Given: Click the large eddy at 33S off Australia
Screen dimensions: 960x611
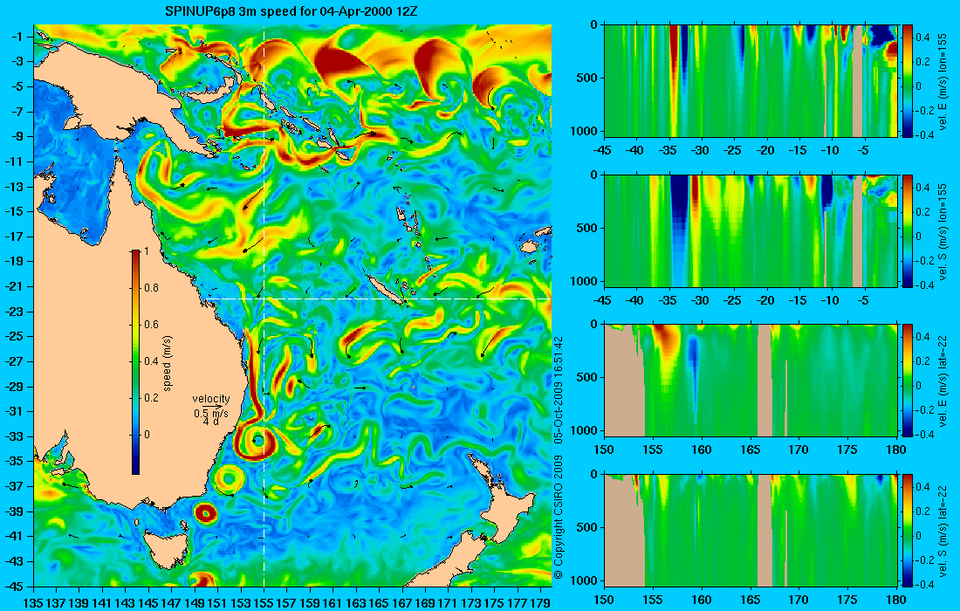Looking at the screenshot, I should [257, 440].
